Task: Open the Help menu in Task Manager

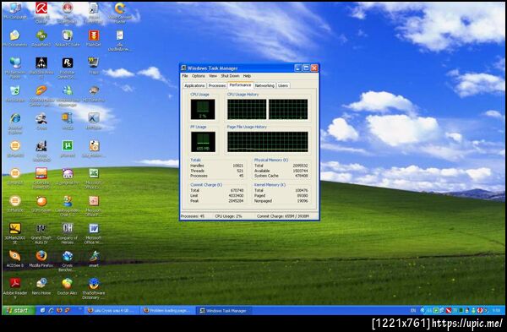Action: point(247,76)
